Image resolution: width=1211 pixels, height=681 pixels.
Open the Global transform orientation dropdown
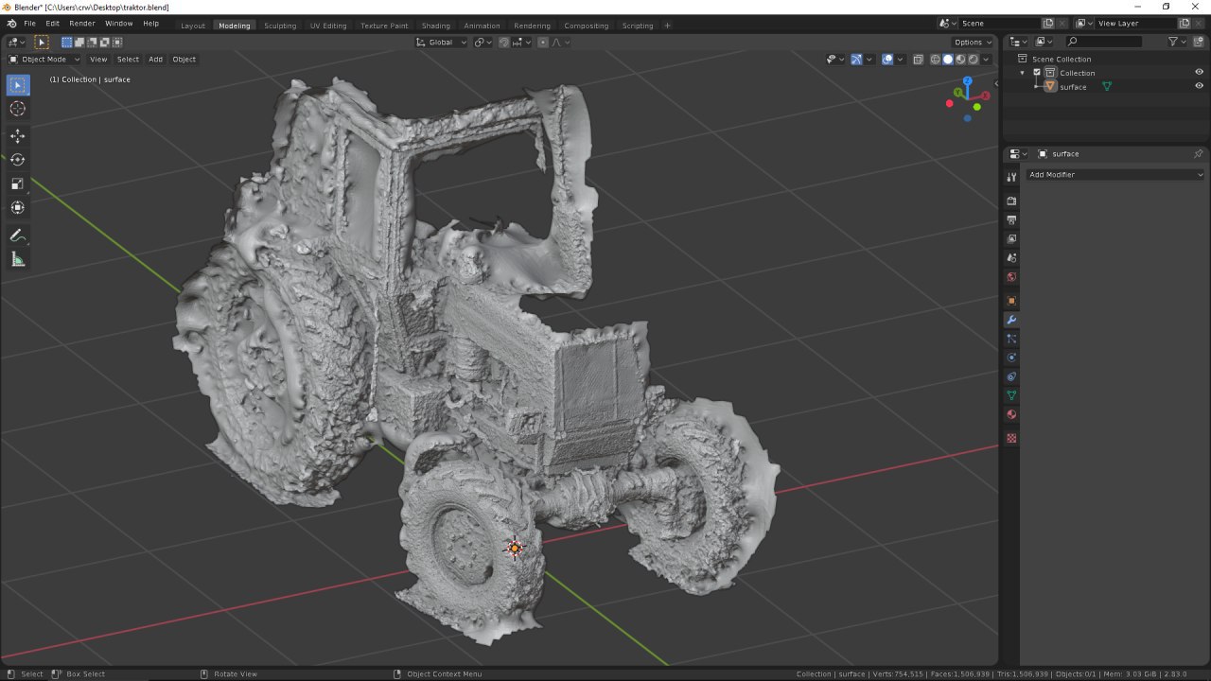442,42
